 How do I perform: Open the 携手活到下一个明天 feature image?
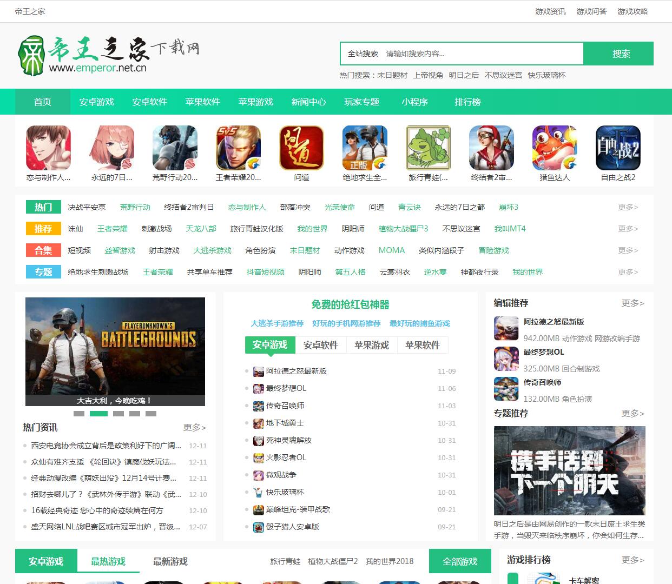point(570,470)
